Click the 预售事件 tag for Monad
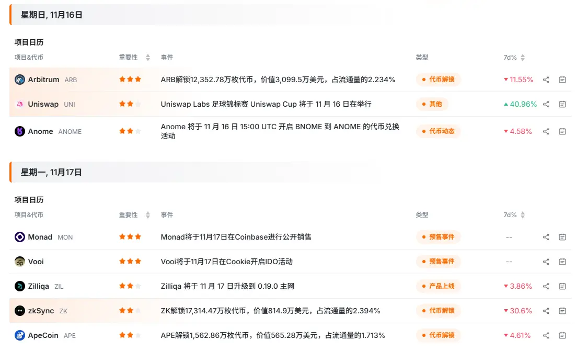This screenshot has height=351, width=587. (438, 237)
